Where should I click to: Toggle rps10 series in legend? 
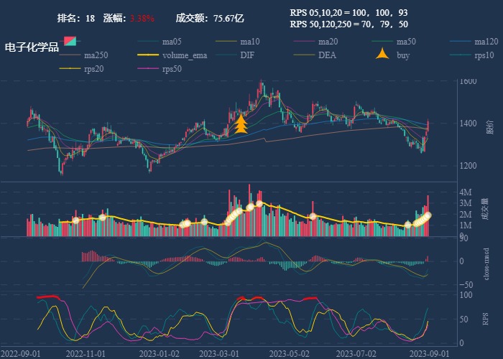pos(461,55)
